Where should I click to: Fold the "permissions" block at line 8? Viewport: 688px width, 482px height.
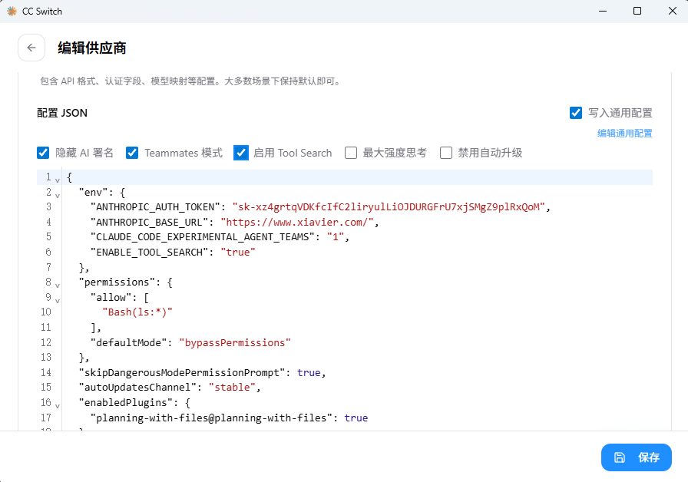(58, 285)
